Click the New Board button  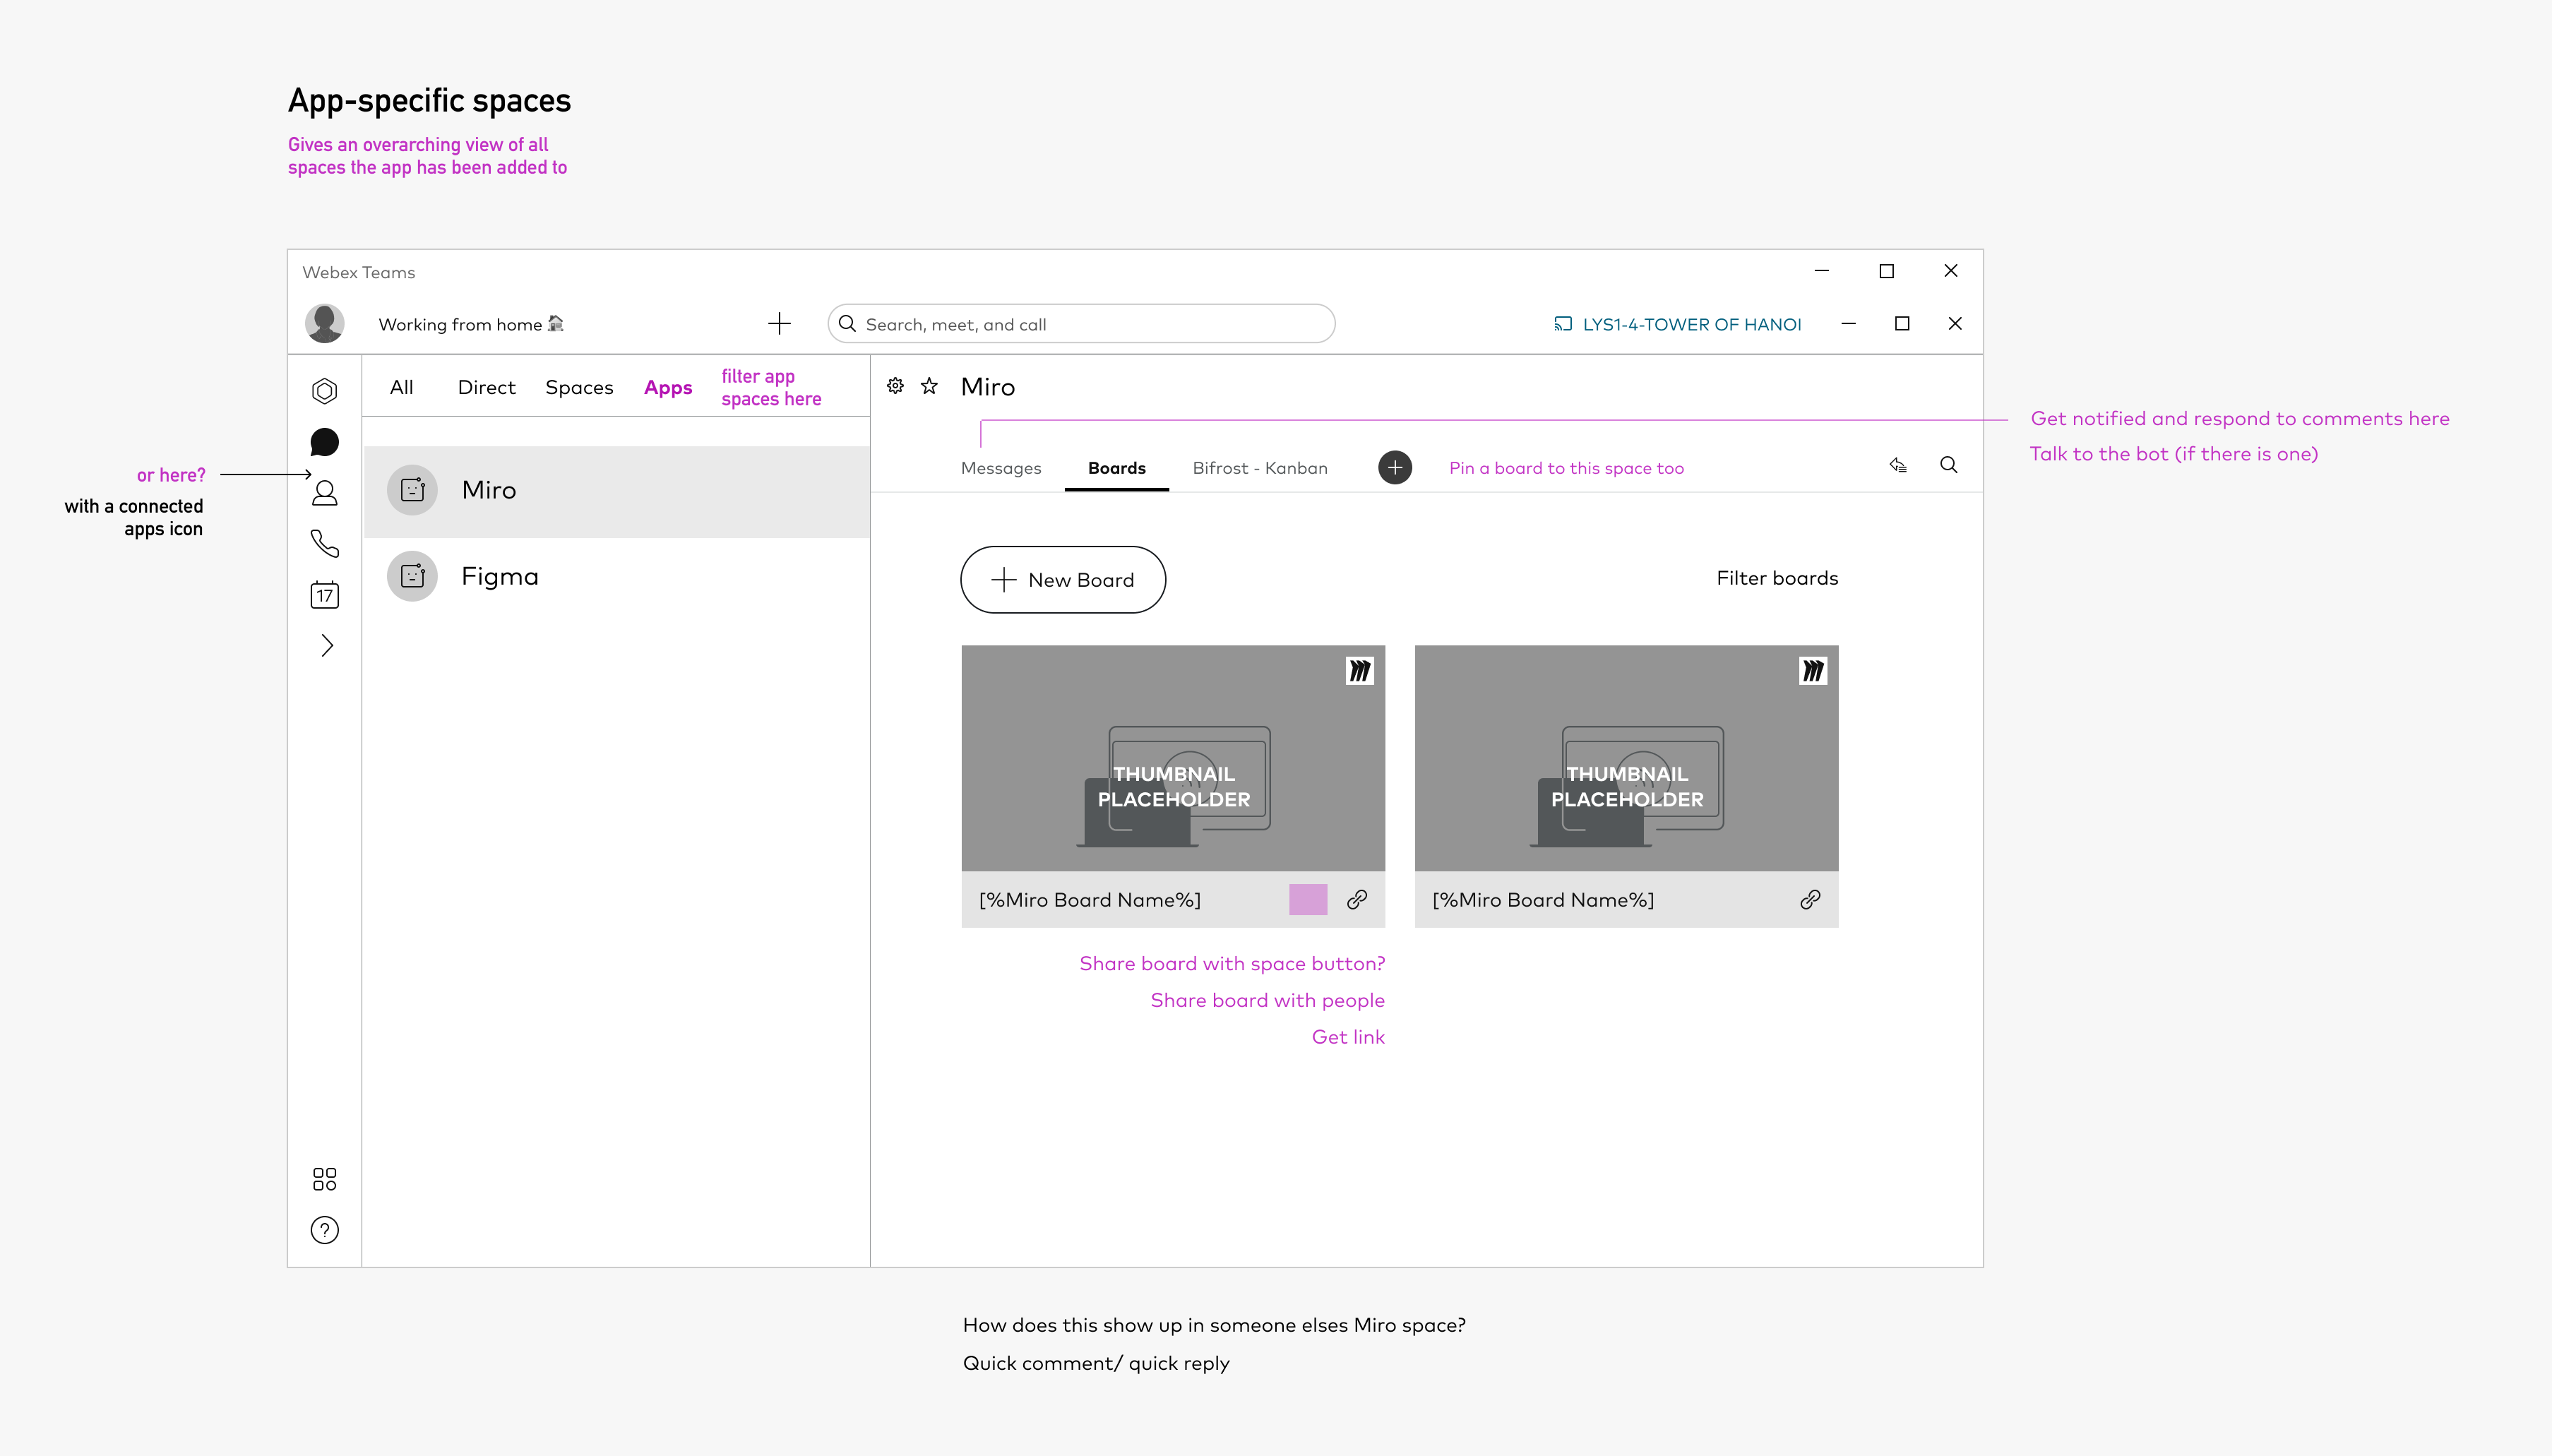[1062, 580]
